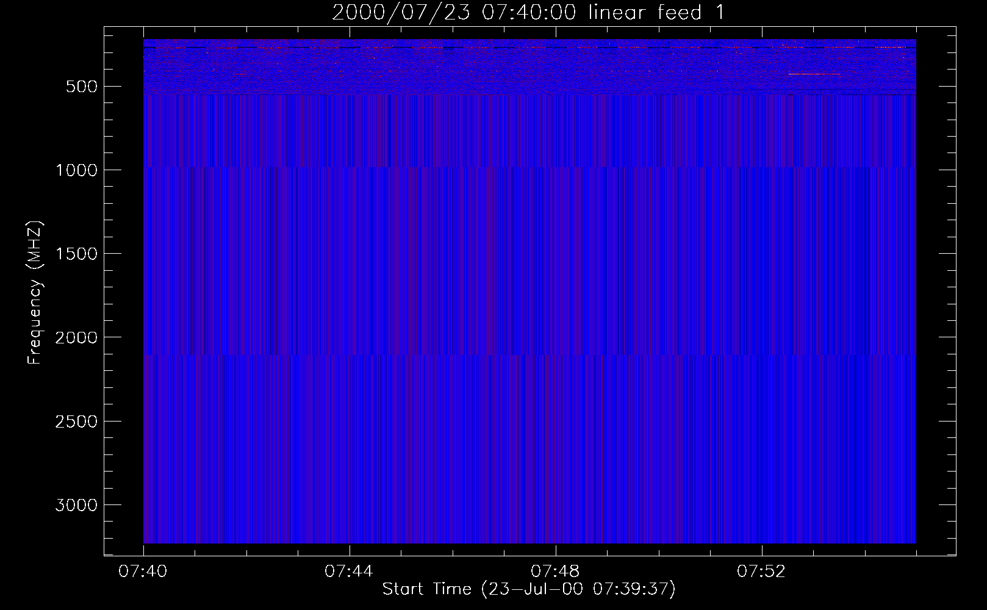This screenshot has width=987, height=610.
Task: Click the plot title '2000/07/23 07:40:00 linear feed 1'
Action: (529, 12)
